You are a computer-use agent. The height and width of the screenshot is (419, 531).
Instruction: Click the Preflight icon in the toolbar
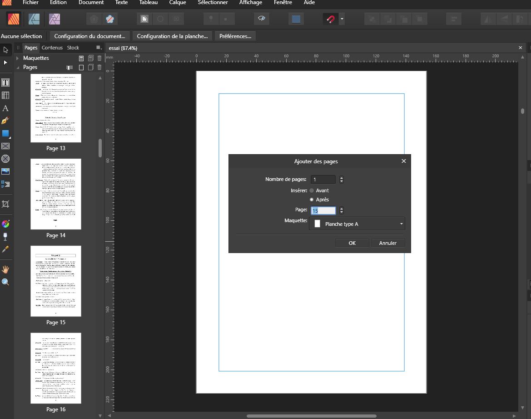tap(262, 19)
